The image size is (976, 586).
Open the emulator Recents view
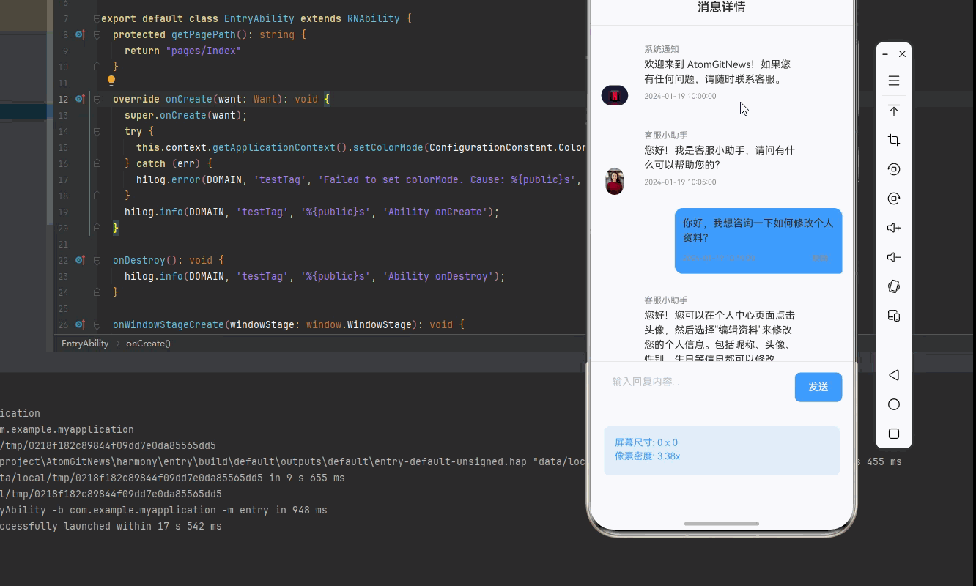[x=894, y=433]
